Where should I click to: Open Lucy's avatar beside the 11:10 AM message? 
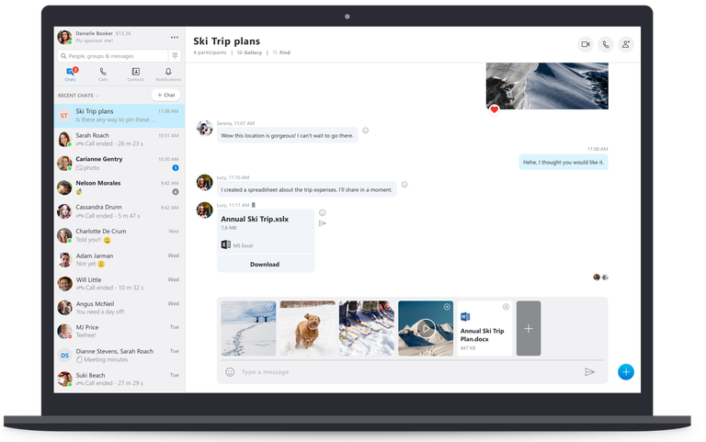coord(204,183)
